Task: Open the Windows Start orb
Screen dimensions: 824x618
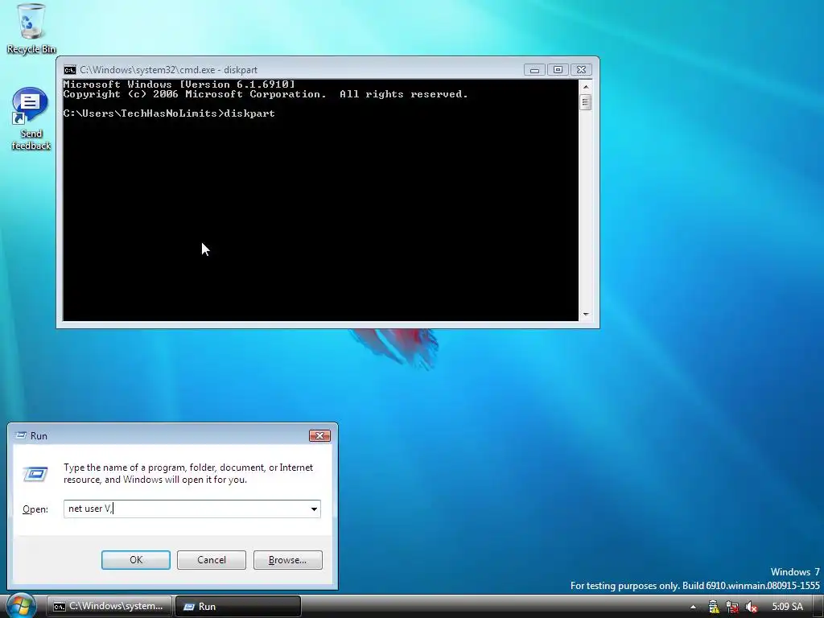Action: click(21, 605)
